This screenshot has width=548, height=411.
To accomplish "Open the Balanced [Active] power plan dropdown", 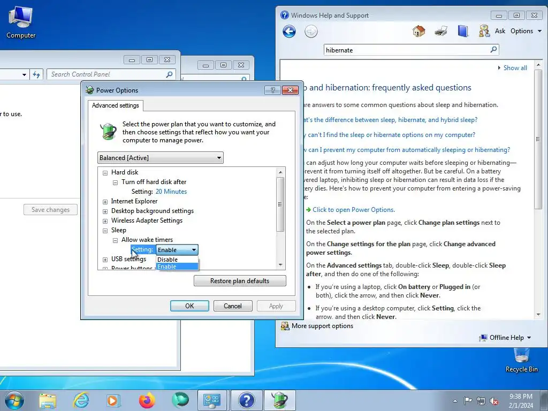I will pos(161,158).
